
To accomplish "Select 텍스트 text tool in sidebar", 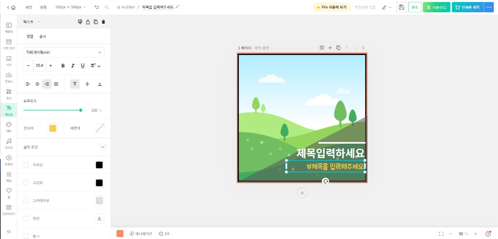I will [9, 111].
